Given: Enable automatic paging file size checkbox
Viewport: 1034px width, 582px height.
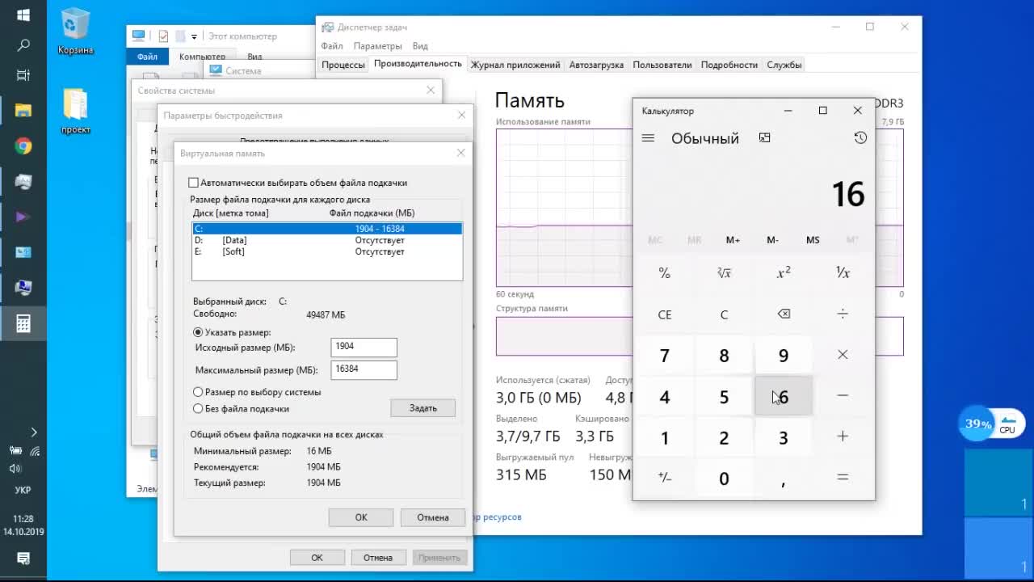Looking at the screenshot, I should point(193,183).
